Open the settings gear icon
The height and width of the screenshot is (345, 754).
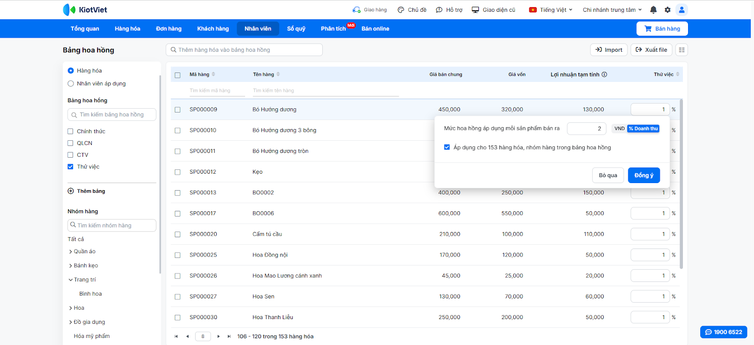tap(667, 10)
